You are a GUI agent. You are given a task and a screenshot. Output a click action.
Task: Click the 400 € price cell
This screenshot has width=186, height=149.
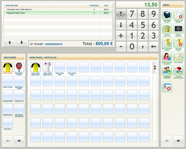click(x=106, y=13)
